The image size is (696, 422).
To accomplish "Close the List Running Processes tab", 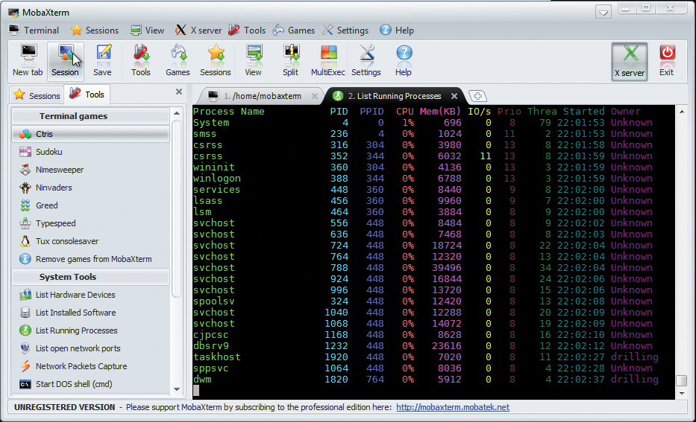I will coord(454,96).
